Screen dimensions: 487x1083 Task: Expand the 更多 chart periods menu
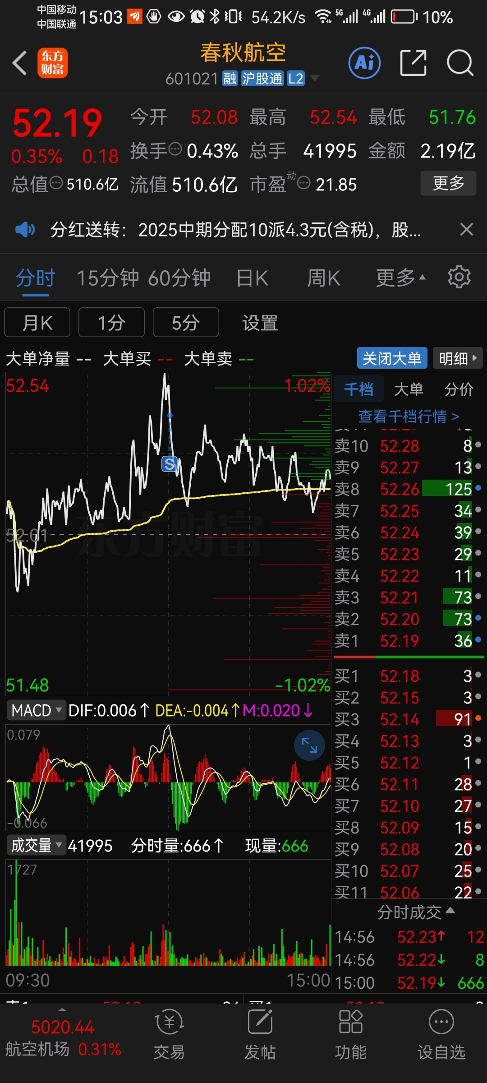(401, 278)
